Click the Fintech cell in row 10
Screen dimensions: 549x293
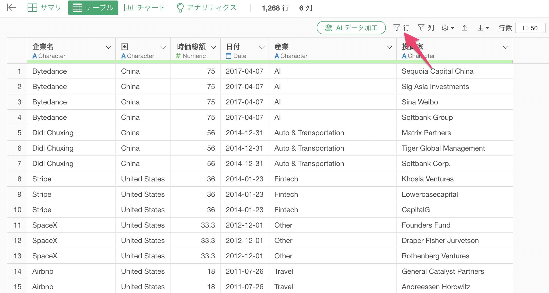333,210
